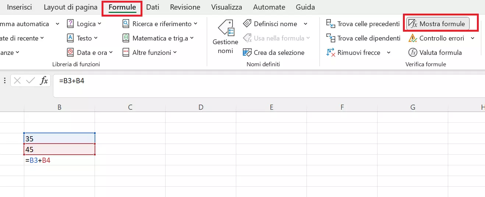
Task: Click Trova celle precedenti
Action: point(363,24)
